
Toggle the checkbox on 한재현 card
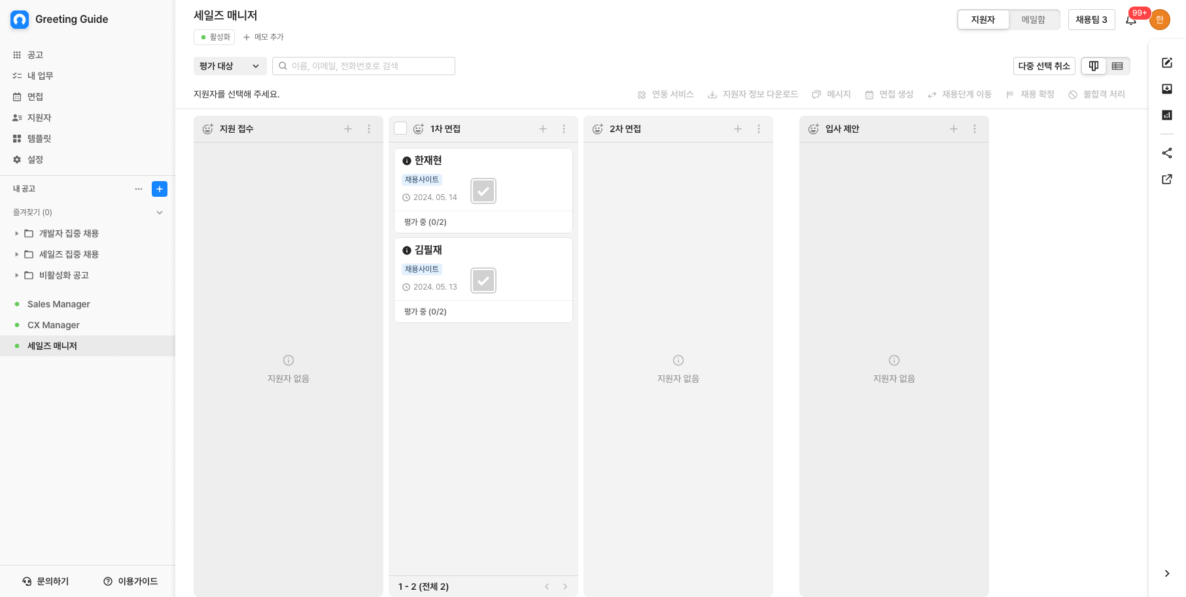(483, 191)
